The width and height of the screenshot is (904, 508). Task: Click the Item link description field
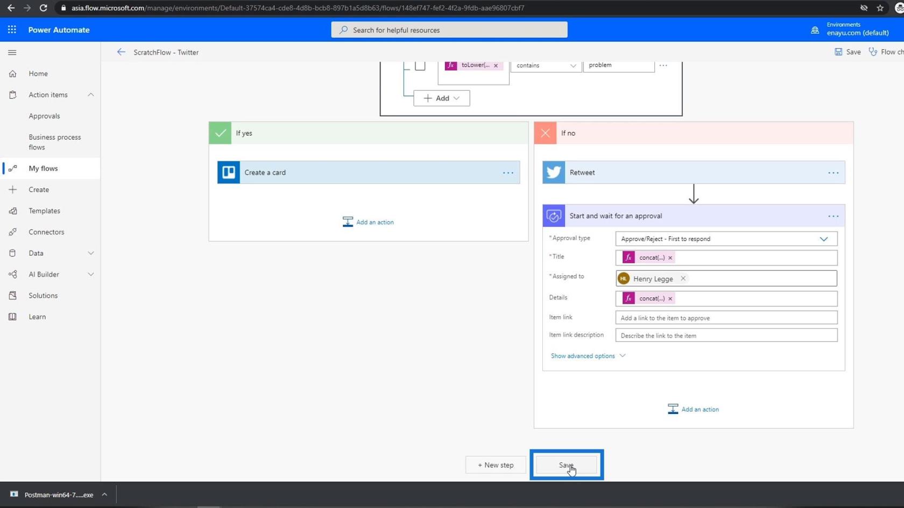click(726, 335)
